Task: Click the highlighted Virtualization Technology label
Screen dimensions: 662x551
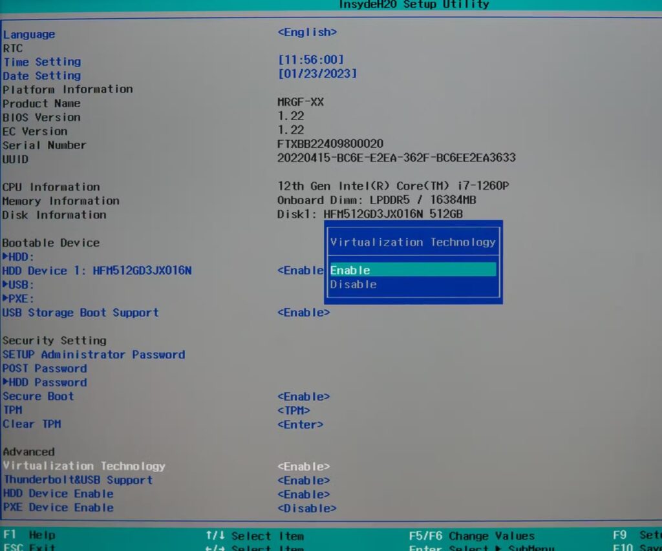Action: (x=84, y=466)
